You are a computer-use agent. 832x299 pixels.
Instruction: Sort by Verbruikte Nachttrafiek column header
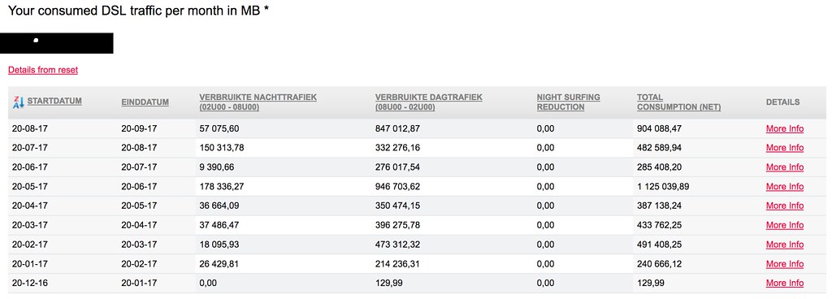(x=258, y=102)
